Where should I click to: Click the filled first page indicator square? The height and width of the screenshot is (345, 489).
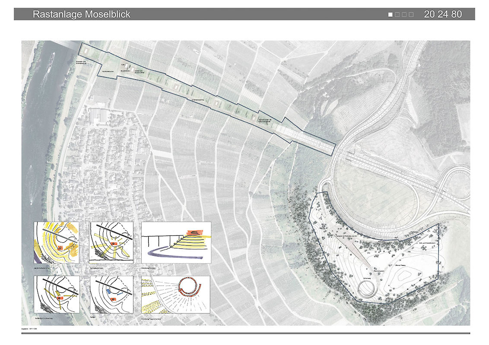pos(391,15)
